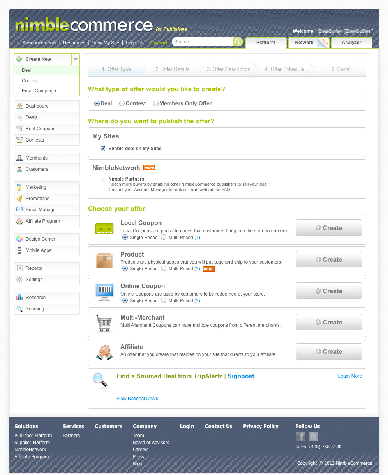Image resolution: width=388 pixels, height=475 pixels.
Task: Select Email Campaign in Create New menu
Action: coord(47,91)
